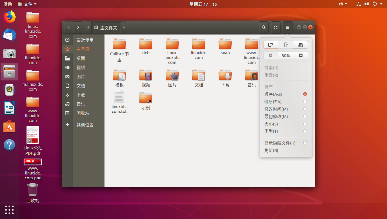The height and width of the screenshot is (219, 387).
Task: Select the linuxidc.com.txt file
Action: tap(119, 102)
